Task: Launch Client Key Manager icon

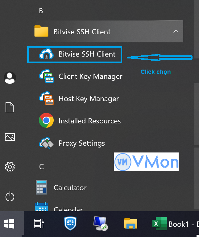Action: 46,76
